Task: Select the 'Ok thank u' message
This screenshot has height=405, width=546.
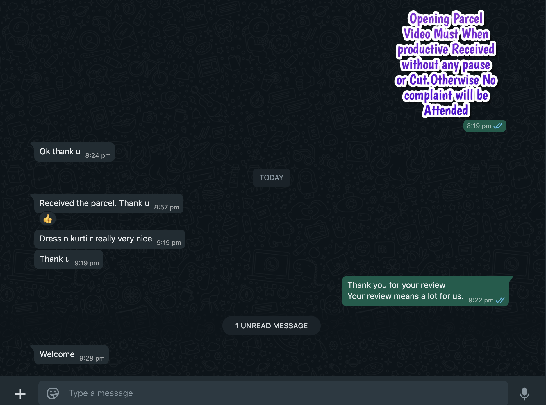Action: [x=74, y=152]
